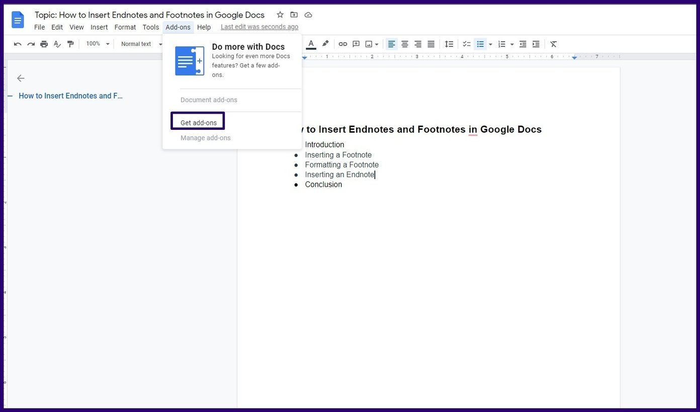The height and width of the screenshot is (412, 700).
Task: Click the undo arrow
Action: click(x=18, y=44)
